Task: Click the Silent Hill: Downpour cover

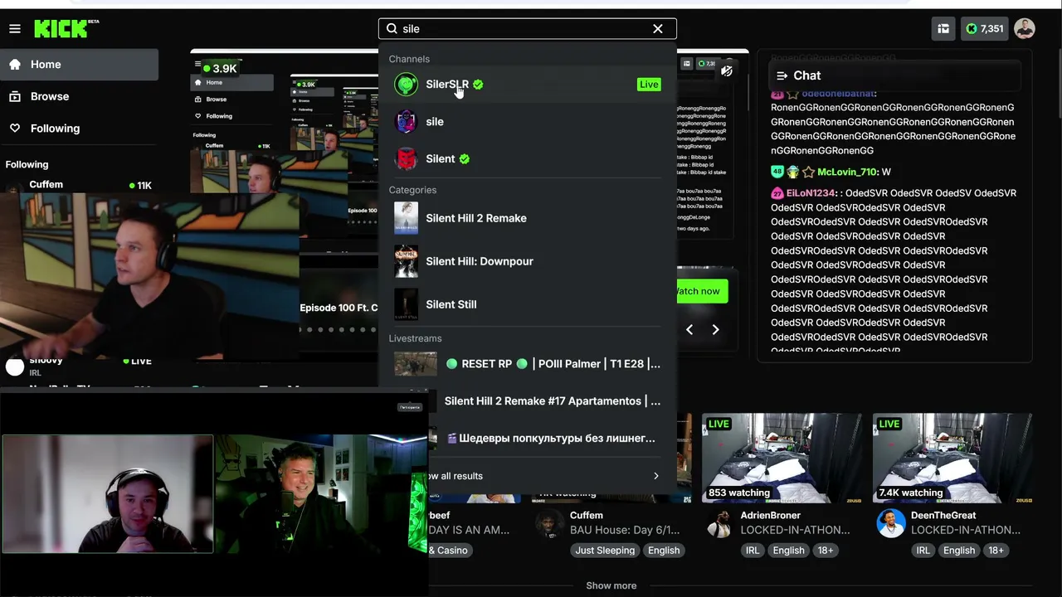Action: point(406,261)
